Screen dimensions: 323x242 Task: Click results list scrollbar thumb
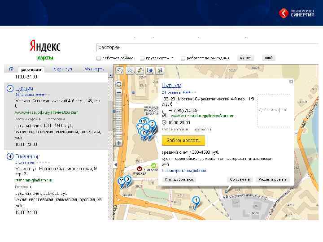pos(110,115)
